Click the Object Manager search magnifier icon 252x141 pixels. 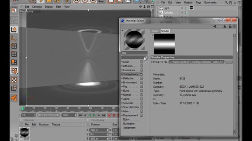coord(226,3)
